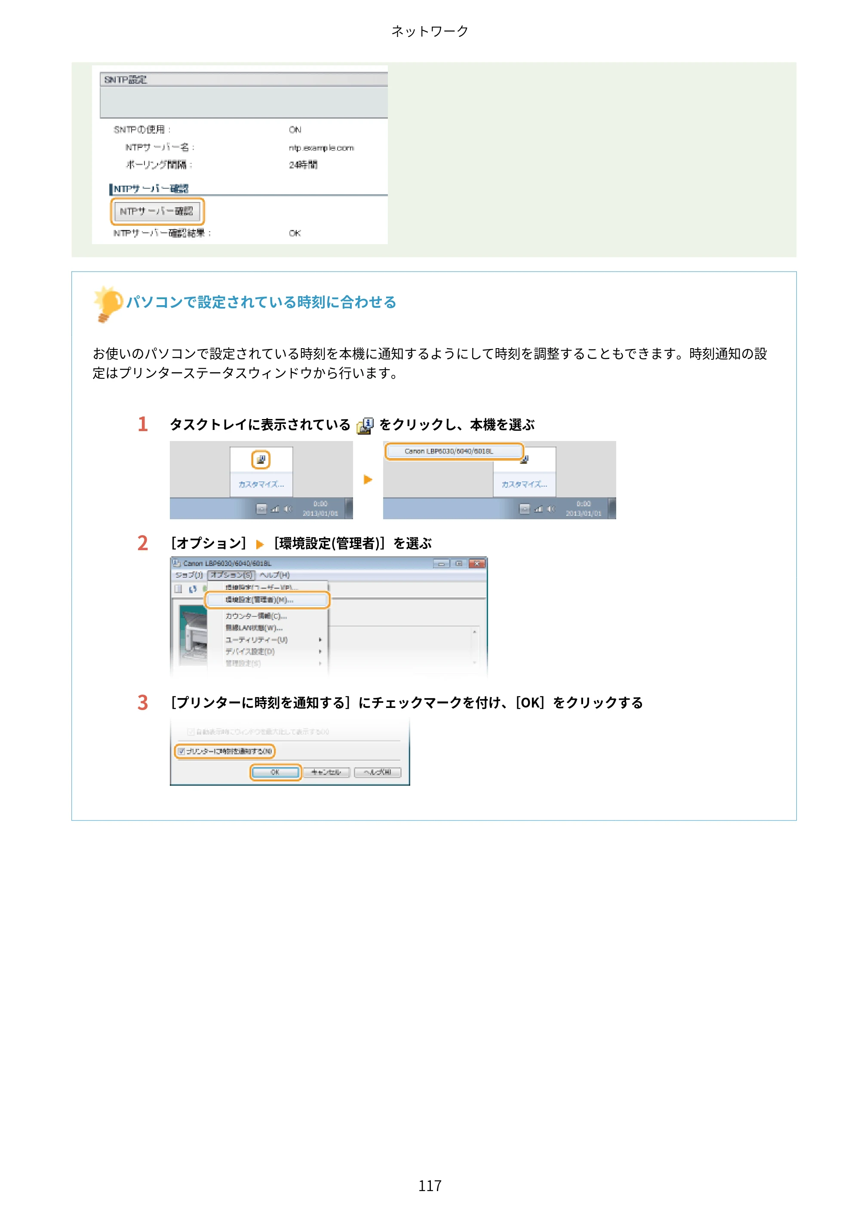Select Canon LBP6030/6040/6018L in the tray popup
This screenshot has height=1216, width=860.
tap(454, 451)
